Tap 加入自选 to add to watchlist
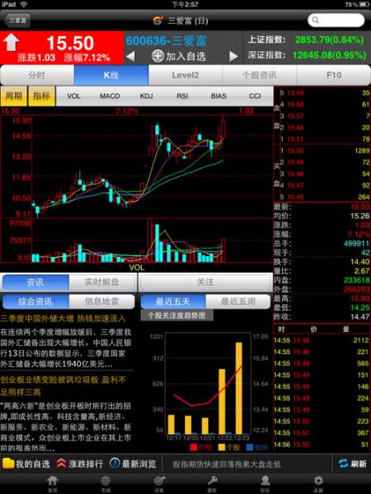 tap(185, 56)
